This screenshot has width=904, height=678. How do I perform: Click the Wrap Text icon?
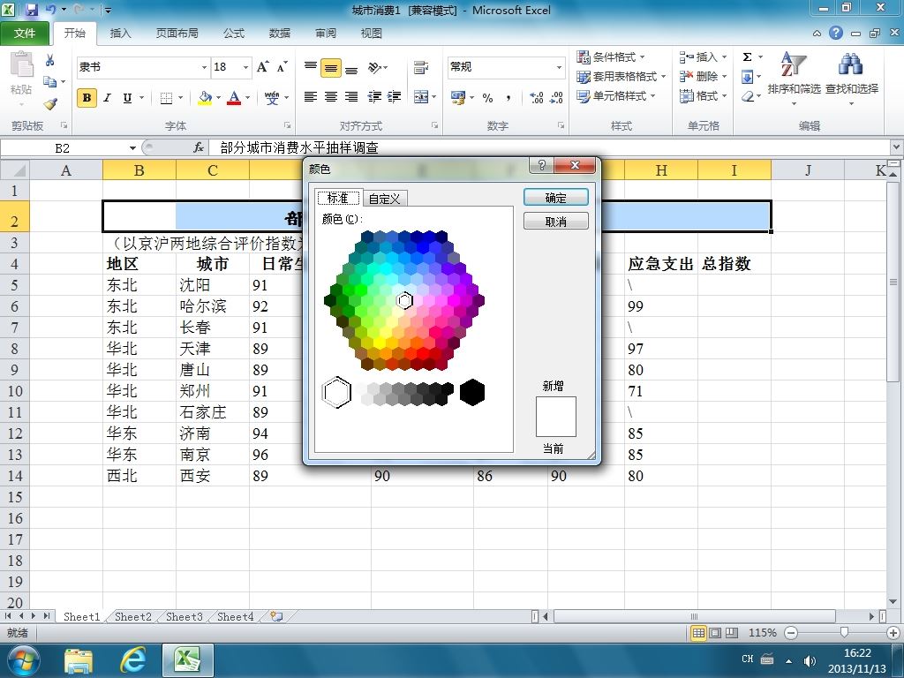(x=421, y=67)
